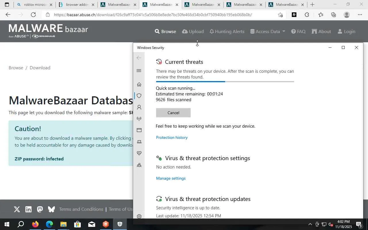The height and width of the screenshot is (230, 368).
Task: Open About in MalwareBazaar navigation
Action: (x=321, y=31)
